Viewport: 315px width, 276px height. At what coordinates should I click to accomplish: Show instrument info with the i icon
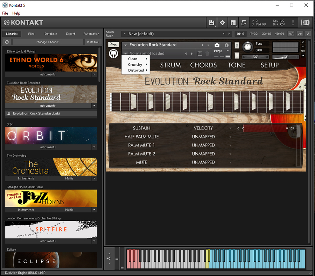click(226, 45)
